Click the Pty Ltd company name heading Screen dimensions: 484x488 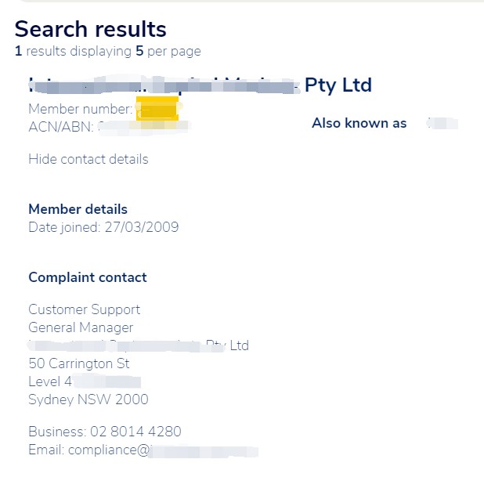coord(200,85)
